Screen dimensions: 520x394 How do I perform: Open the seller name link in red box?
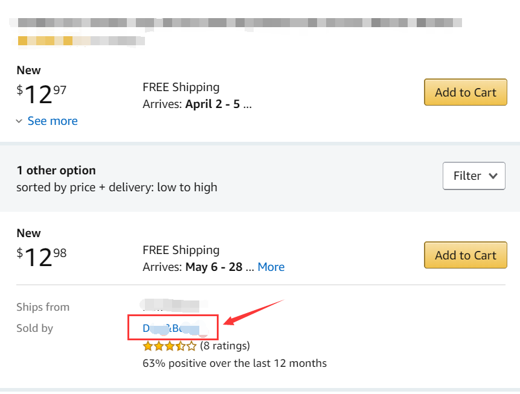point(172,328)
